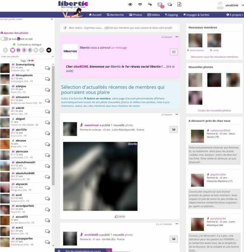This screenshot has width=244, height=252.
Task: Click the status input 'Exprimez-vous' field
Action: (120, 28)
